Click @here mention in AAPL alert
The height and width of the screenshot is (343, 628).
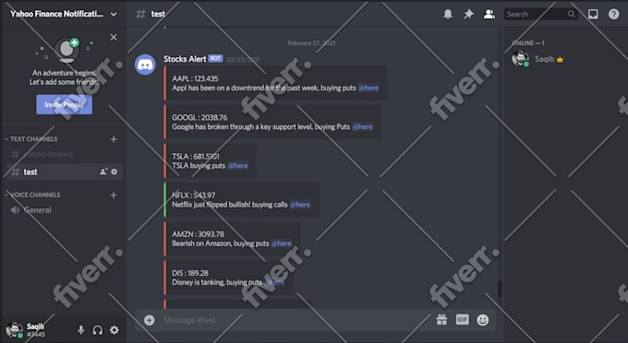click(x=368, y=88)
